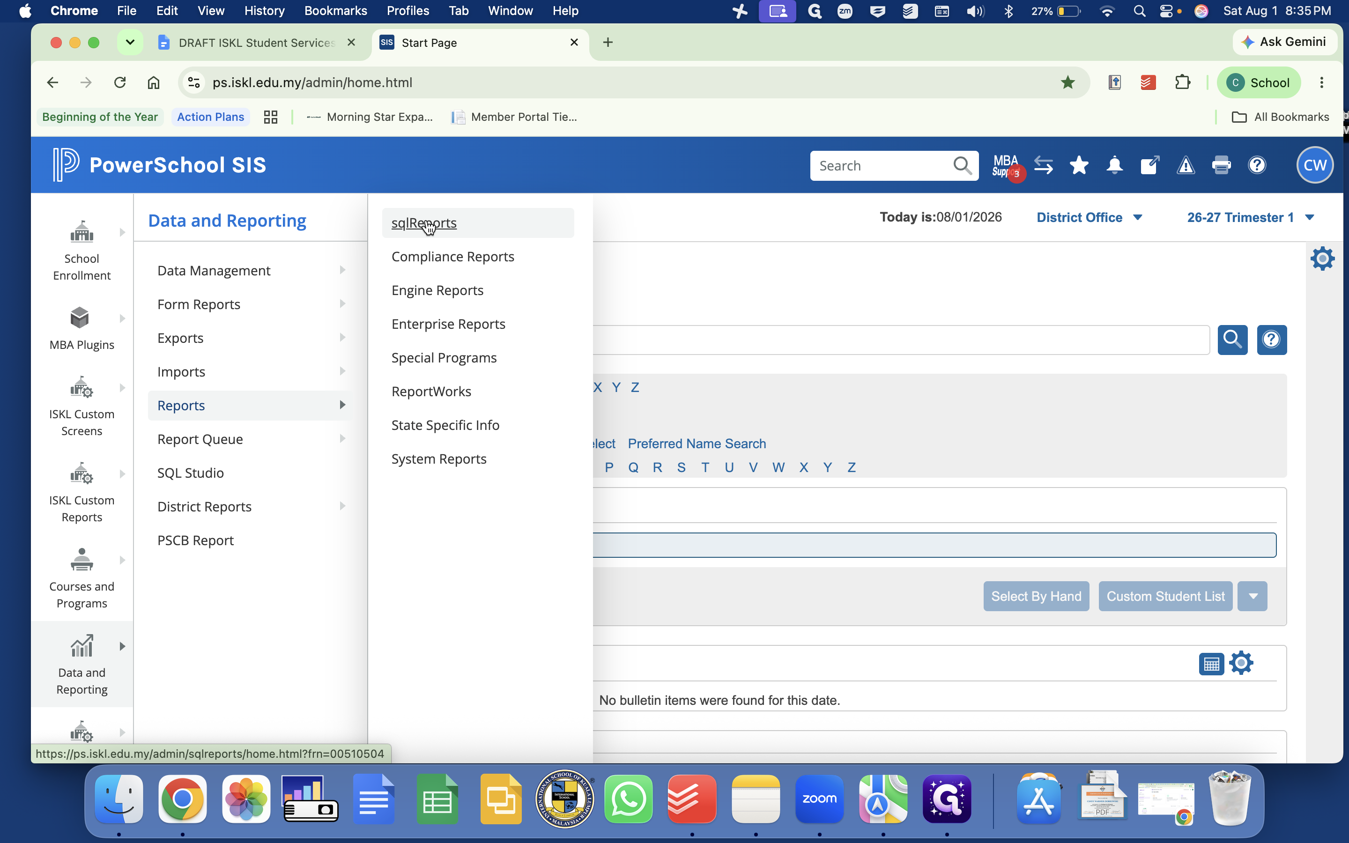This screenshot has width=1349, height=843.
Task: Open System Reports
Action: point(439,459)
